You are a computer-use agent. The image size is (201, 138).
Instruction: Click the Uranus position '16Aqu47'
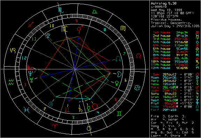tap(170, 97)
